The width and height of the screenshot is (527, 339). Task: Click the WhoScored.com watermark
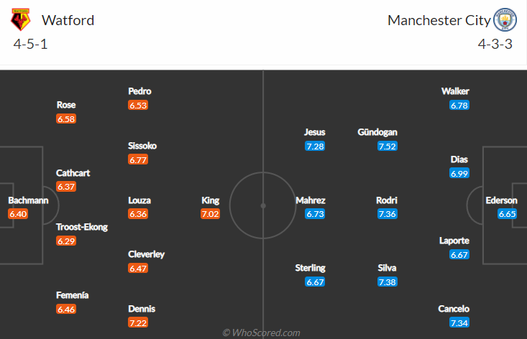pos(263,333)
